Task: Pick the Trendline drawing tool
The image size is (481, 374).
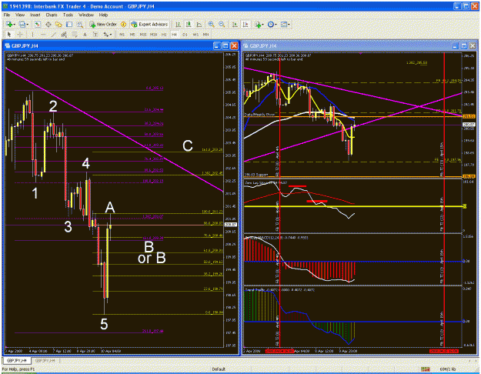Action: (x=53, y=35)
